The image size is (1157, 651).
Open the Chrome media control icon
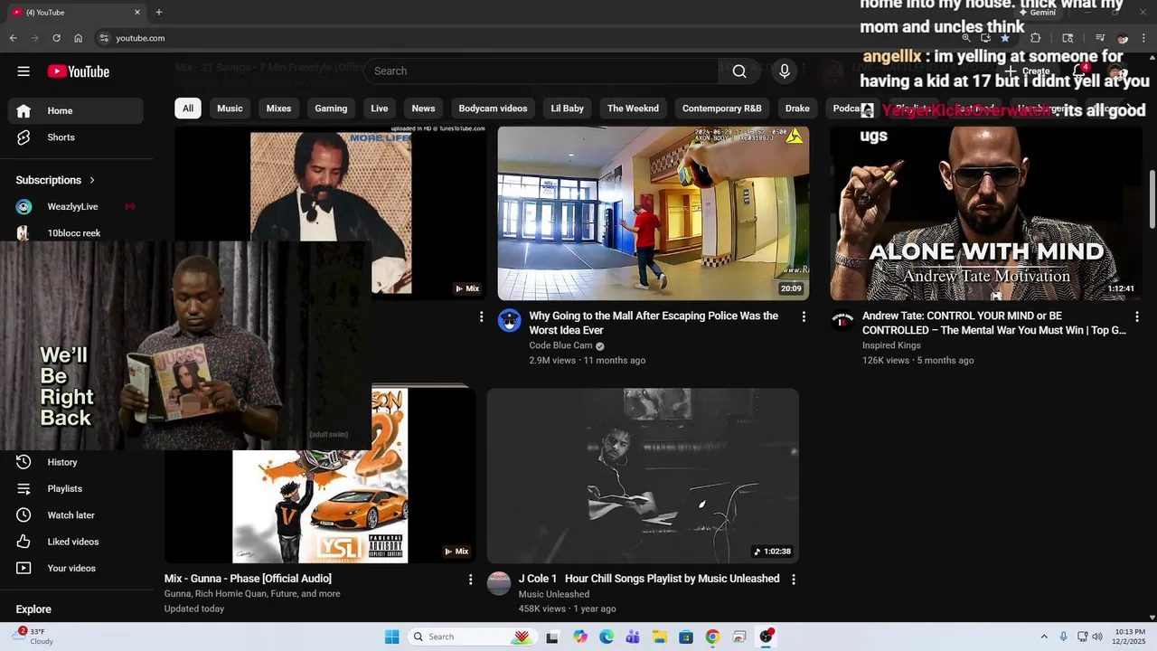1099,38
